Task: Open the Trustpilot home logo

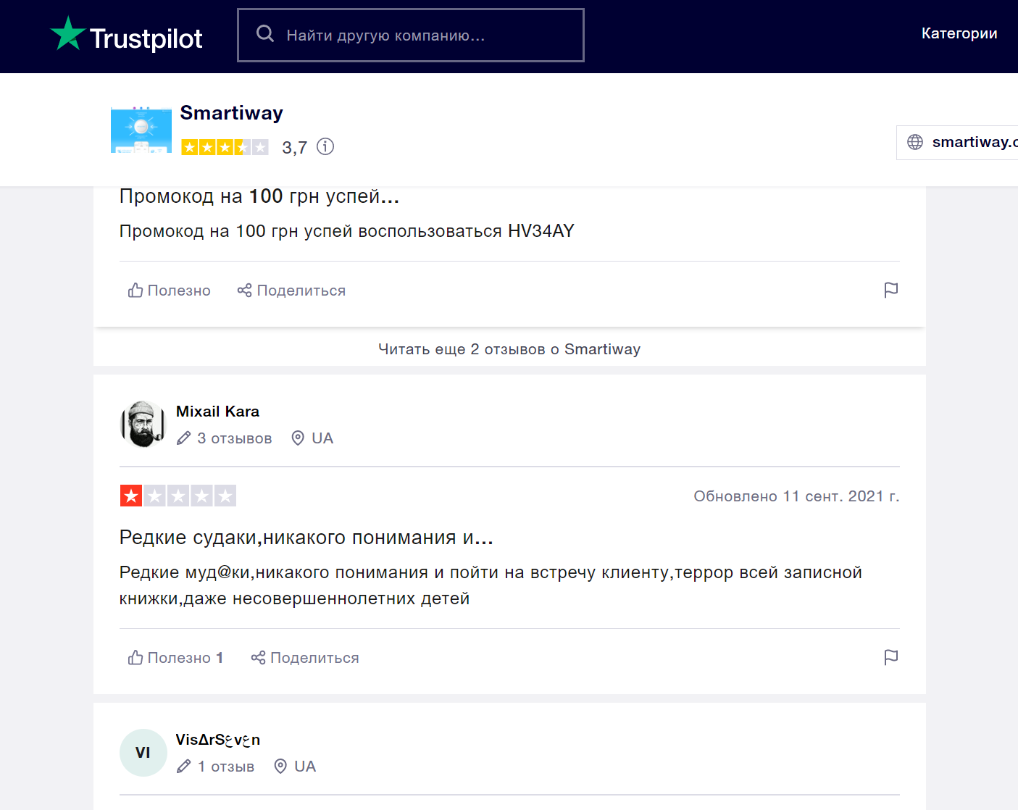Action: tap(126, 36)
